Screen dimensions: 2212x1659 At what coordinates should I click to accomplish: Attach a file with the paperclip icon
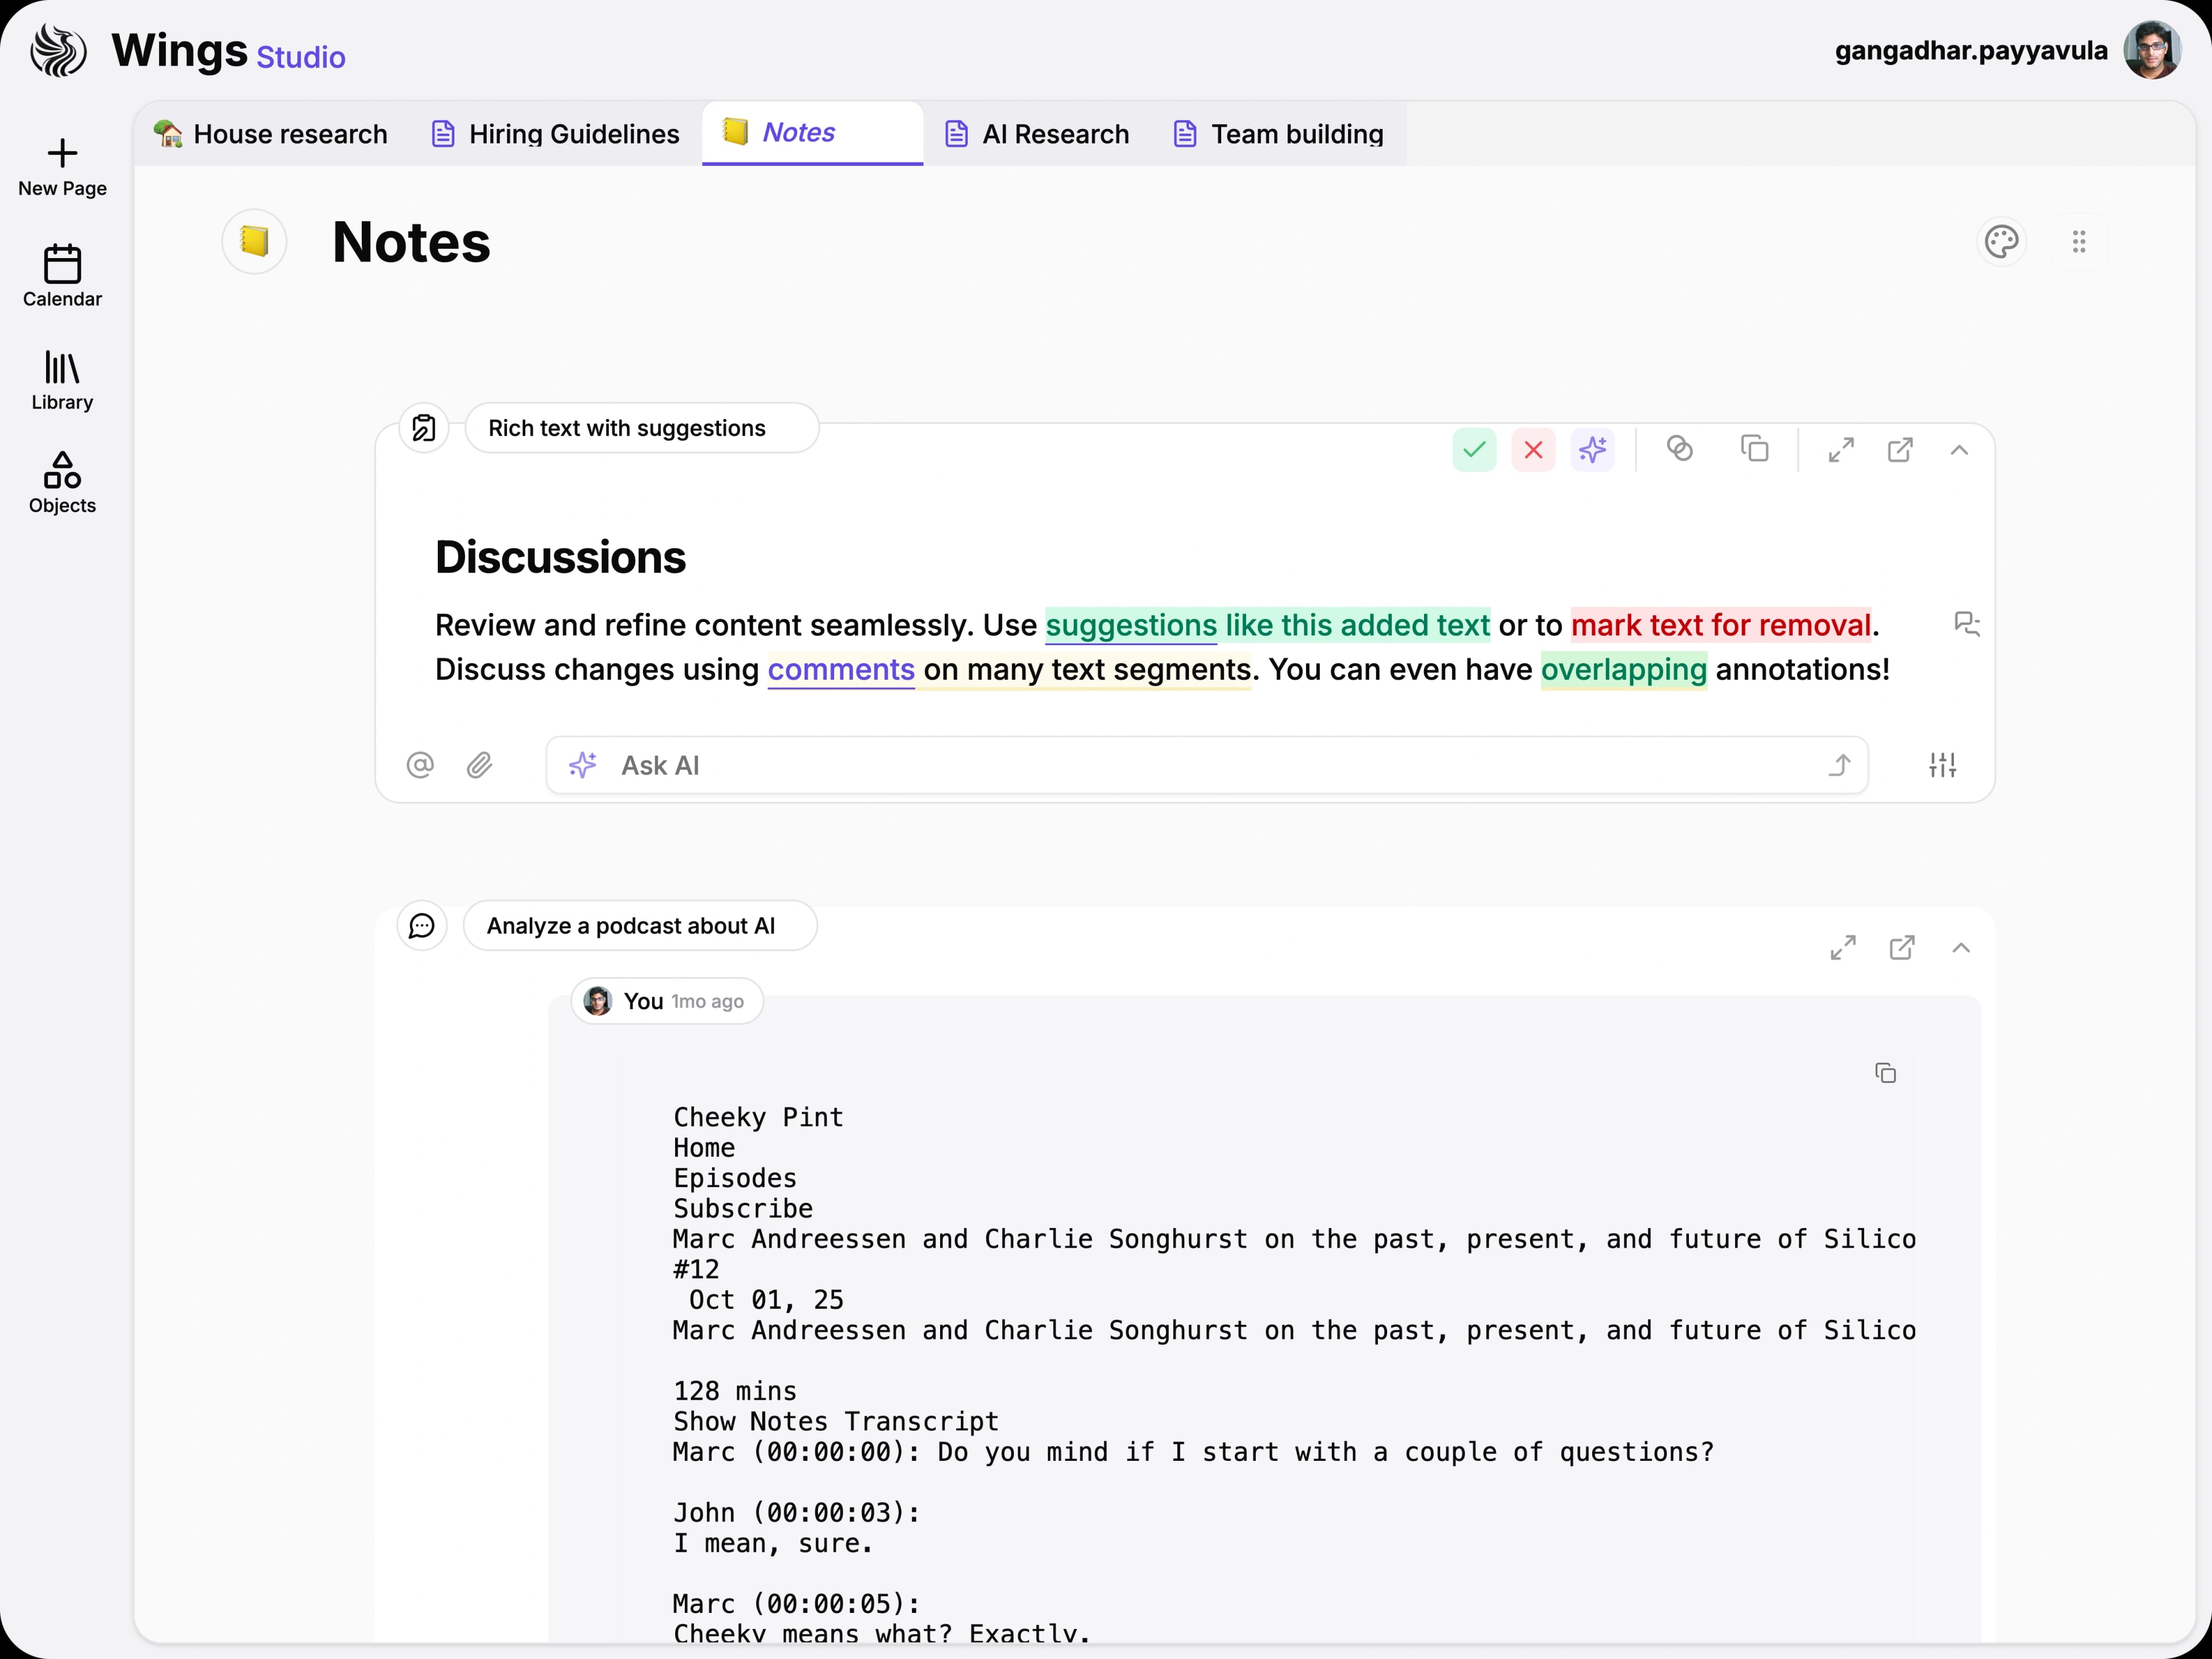click(x=480, y=765)
